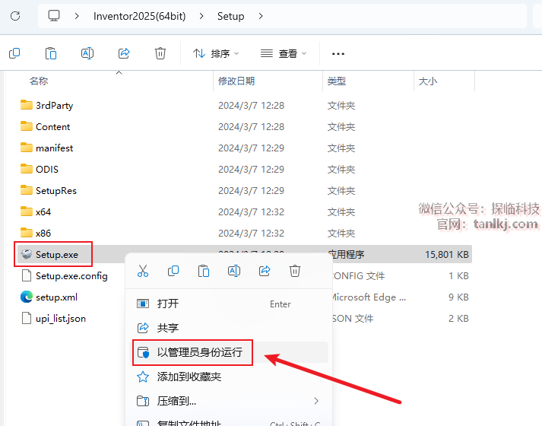Click the Share icon in the toolbar
This screenshot has height=426, width=542.
coord(124,53)
